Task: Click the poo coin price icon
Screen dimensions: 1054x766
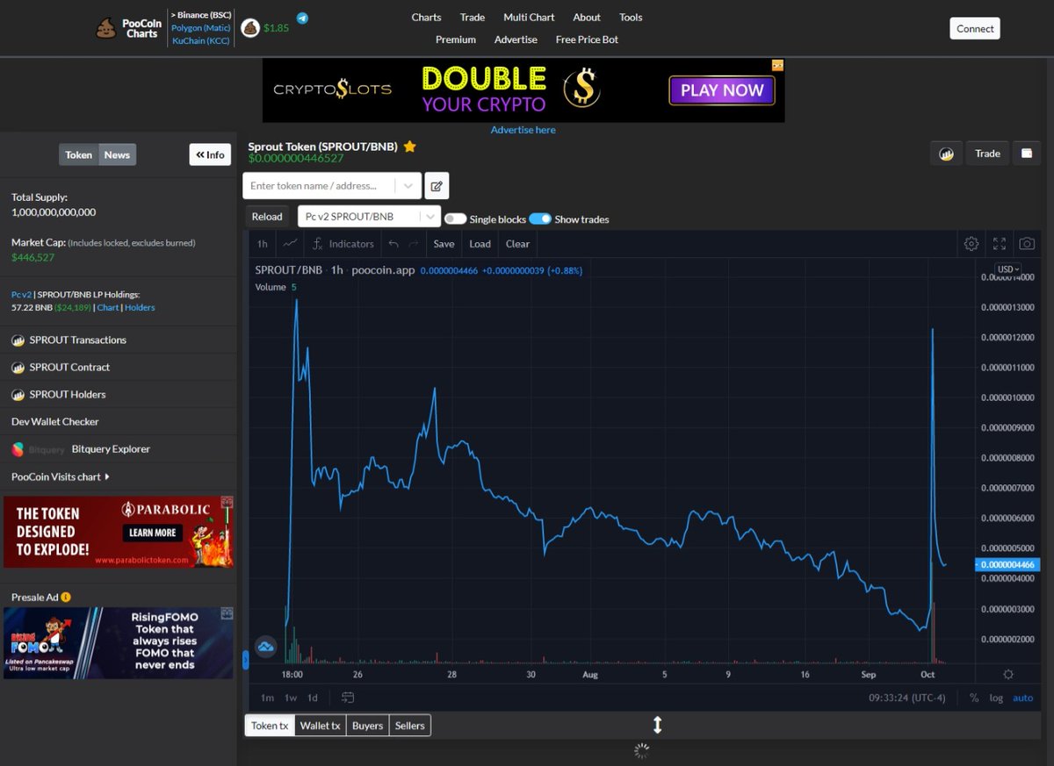Action: 250,28
